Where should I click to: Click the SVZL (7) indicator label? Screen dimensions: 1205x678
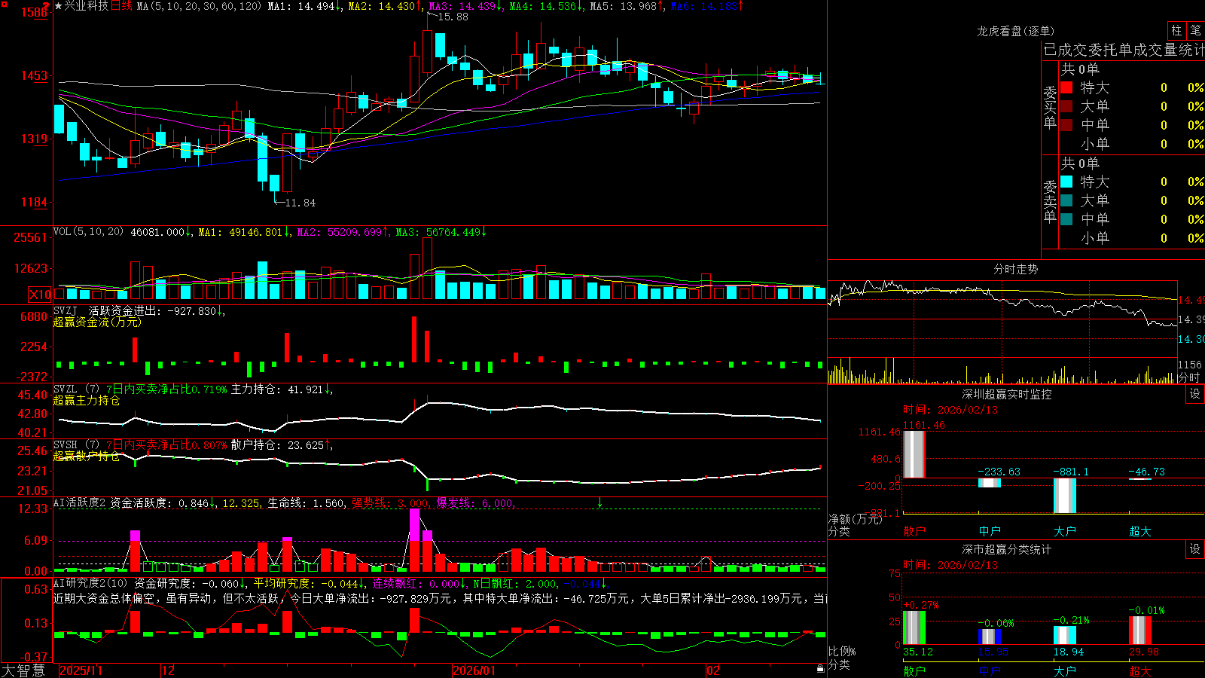pos(76,389)
